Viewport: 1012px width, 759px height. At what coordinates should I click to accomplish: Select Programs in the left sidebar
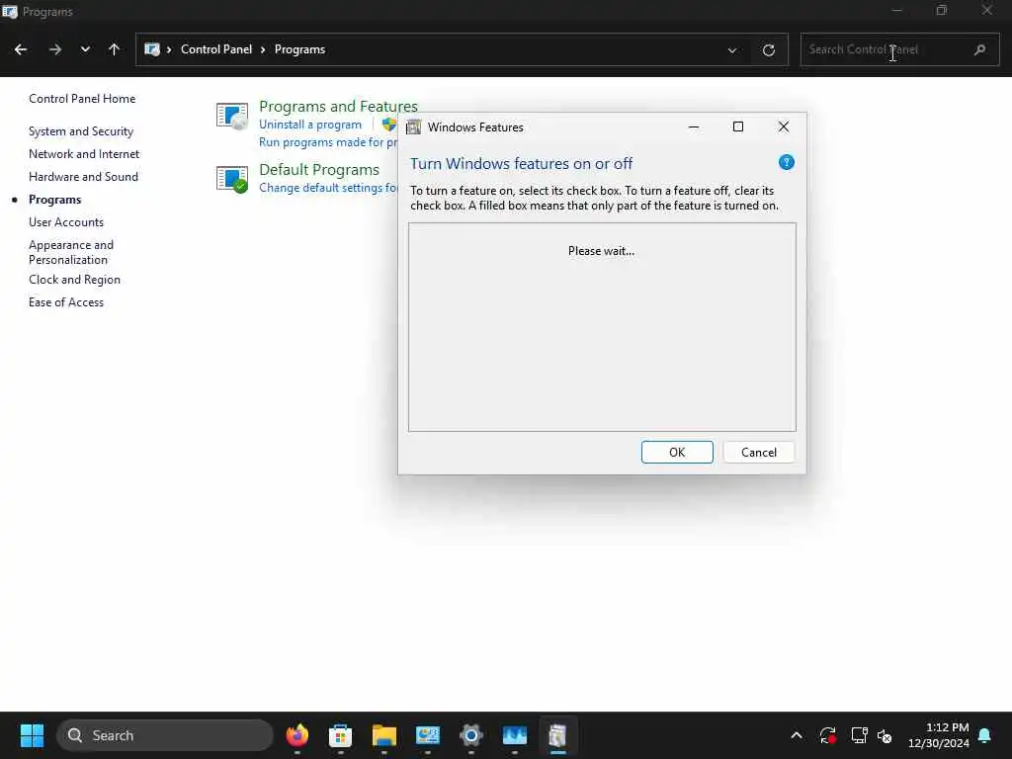(x=55, y=200)
